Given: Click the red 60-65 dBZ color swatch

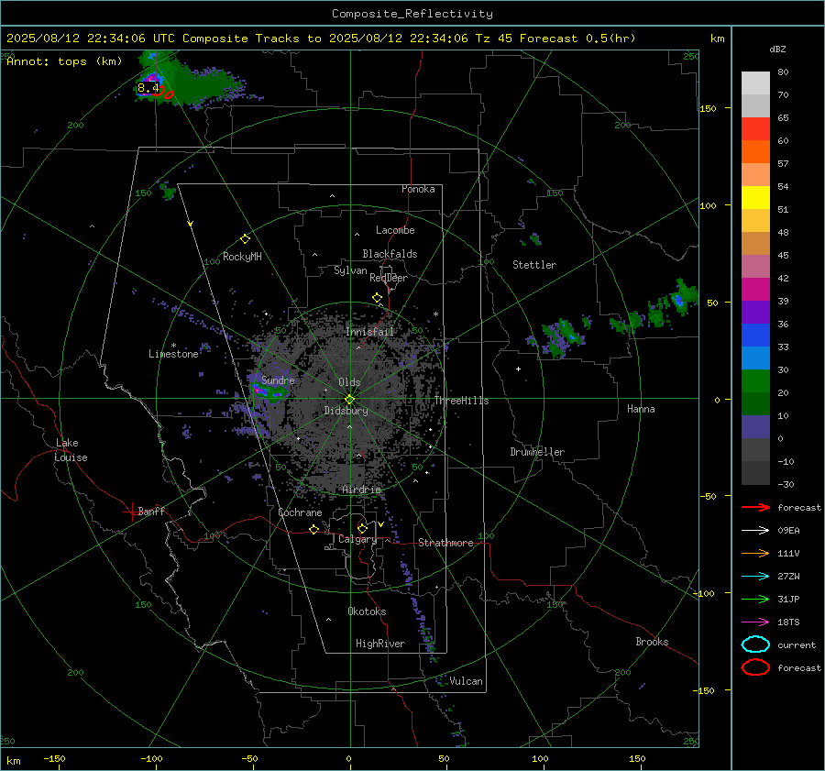Looking at the screenshot, I should point(755,129).
